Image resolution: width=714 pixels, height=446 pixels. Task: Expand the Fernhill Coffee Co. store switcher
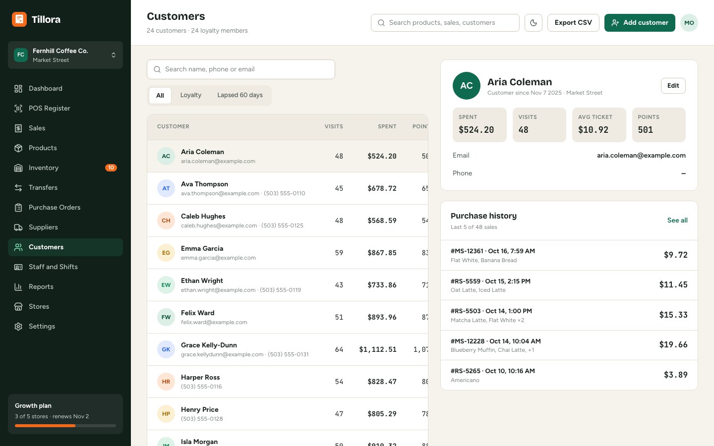65,55
